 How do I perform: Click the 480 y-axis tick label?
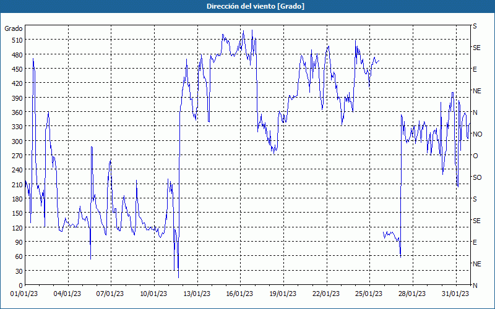[x=18, y=55]
